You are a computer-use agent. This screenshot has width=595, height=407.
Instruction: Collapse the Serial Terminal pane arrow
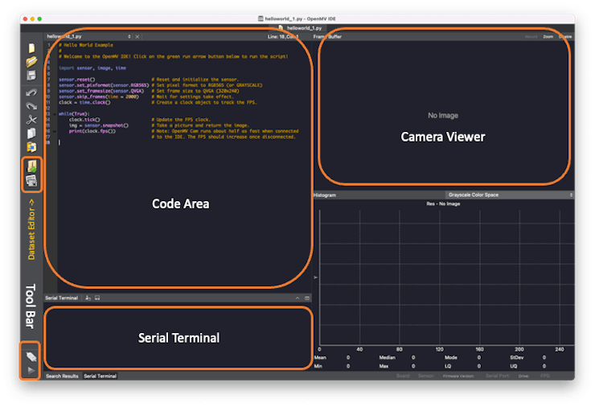[x=297, y=298]
